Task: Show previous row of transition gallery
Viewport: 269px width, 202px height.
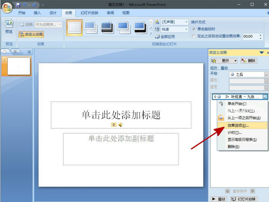Action: tap(151, 22)
